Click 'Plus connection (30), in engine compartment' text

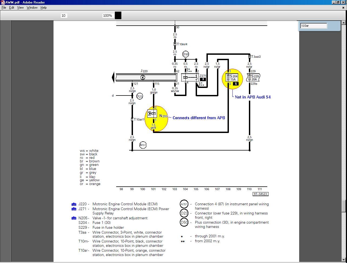click(232, 223)
